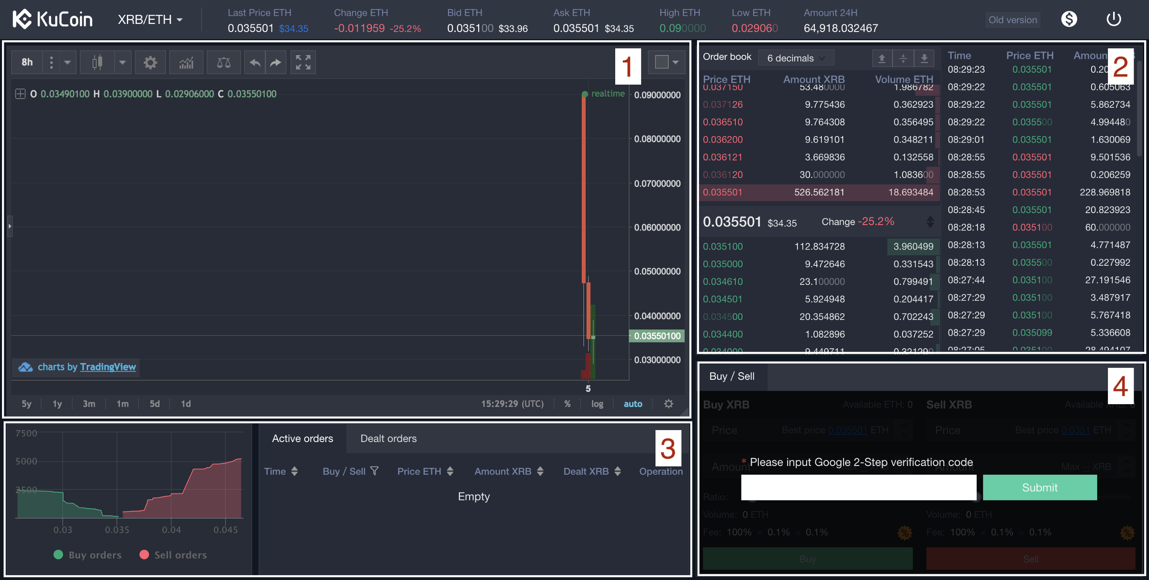
Task: Open XRB/ETH trading pair dropdown
Action: click(150, 20)
